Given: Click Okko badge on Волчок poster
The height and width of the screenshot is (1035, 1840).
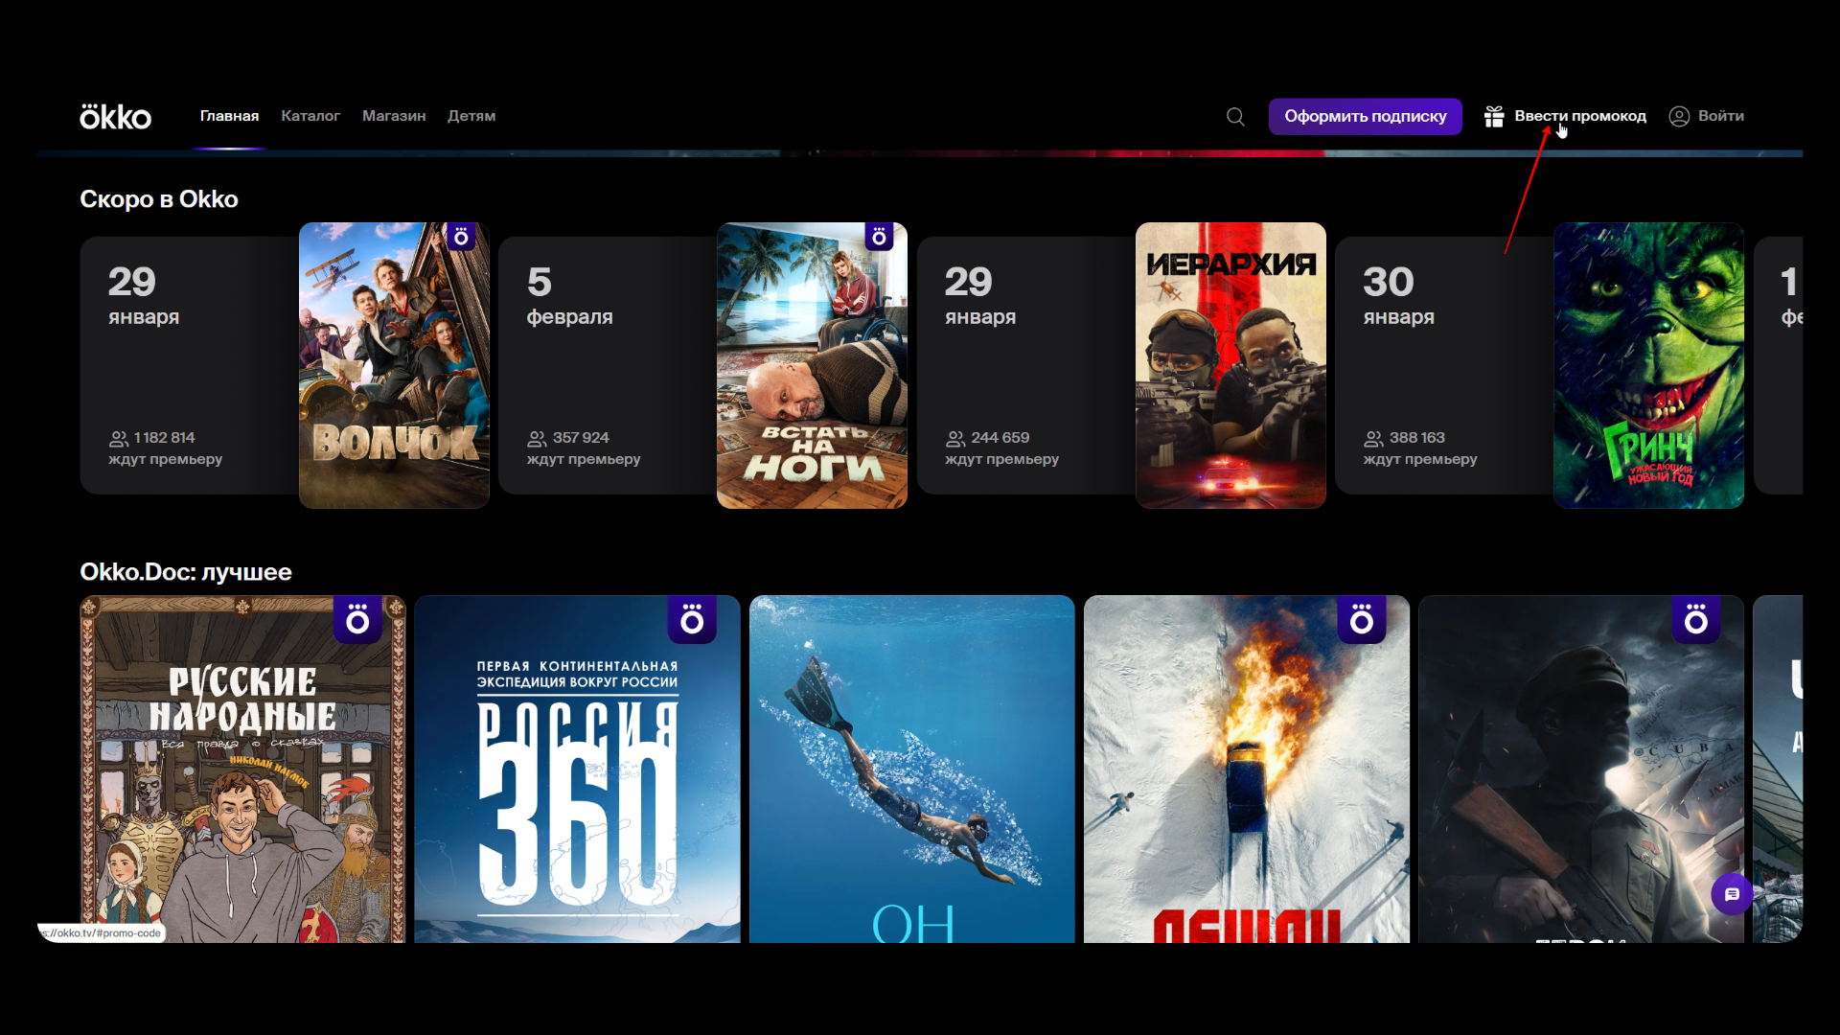Looking at the screenshot, I should click(x=461, y=237).
